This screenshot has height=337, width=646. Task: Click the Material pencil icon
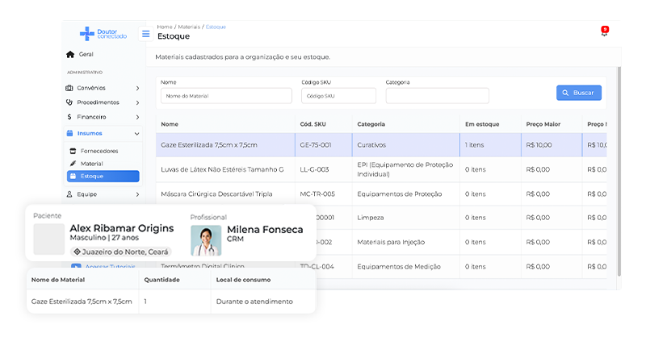[x=73, y=164]
